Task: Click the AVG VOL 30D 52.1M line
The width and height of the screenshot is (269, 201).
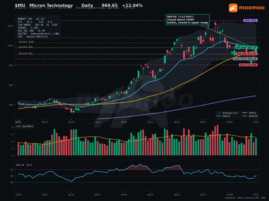Action: pyautogui.click(x=31, y=31)
